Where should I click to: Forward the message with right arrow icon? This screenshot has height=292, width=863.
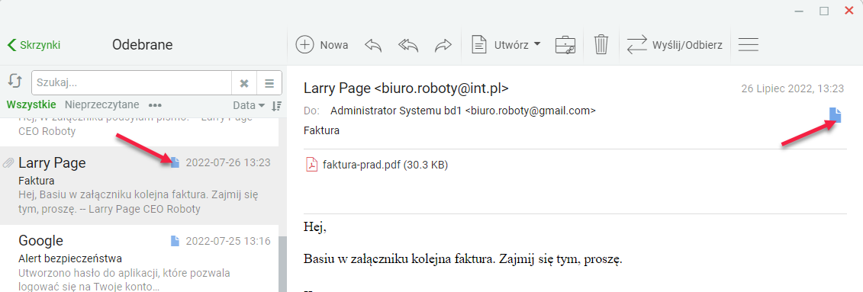(443, 45)
